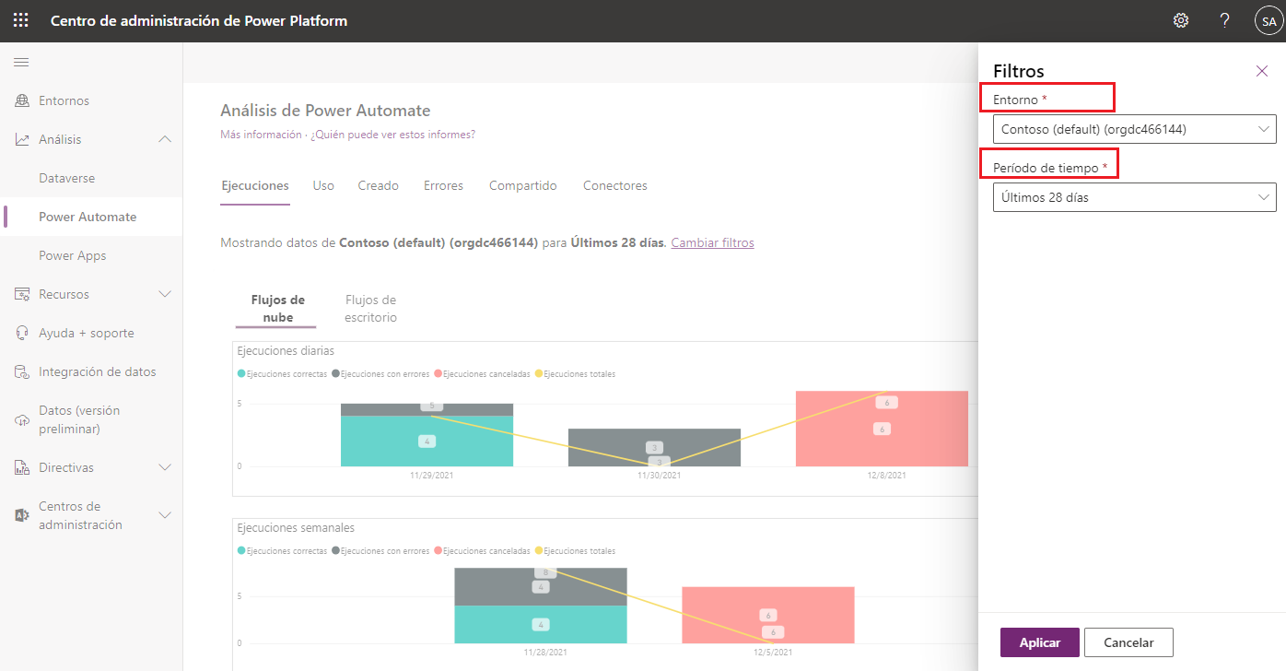
Task: Open ¿Quién puede ver estos informes? link
Action: tap(393, 135)
